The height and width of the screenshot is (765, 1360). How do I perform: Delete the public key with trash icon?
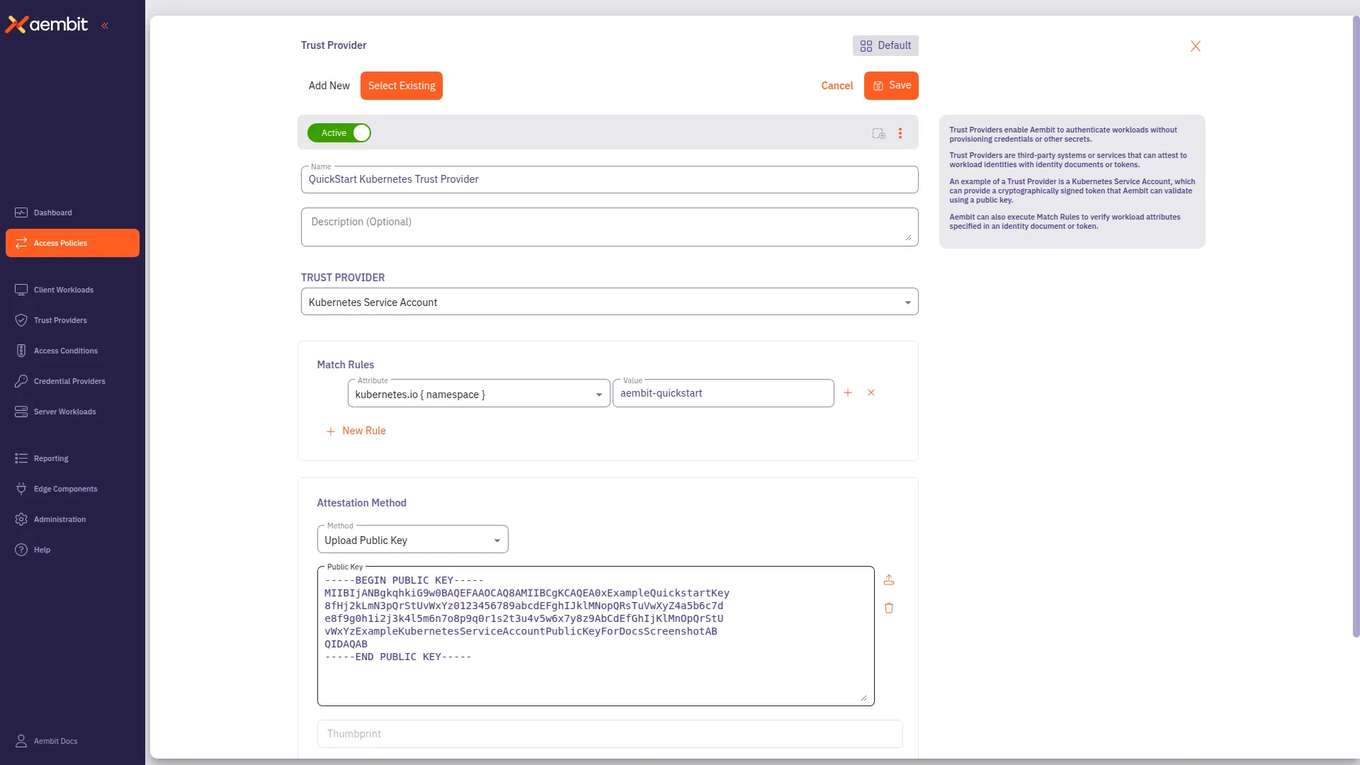pos(889,608)
